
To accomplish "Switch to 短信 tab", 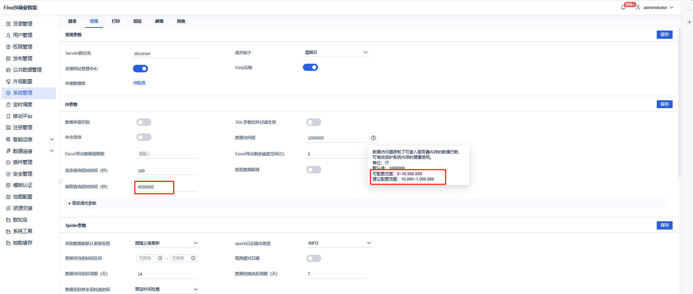I will coord(137,21).
